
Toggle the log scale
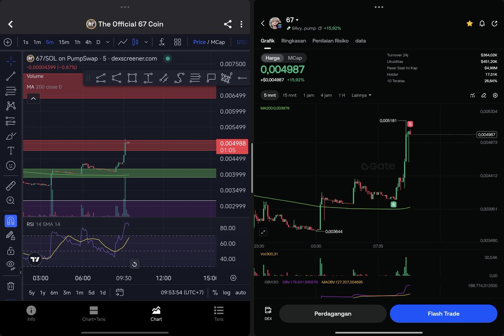click(227, 293)
